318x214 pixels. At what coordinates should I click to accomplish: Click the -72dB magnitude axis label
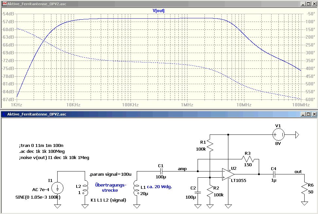(8, 61)
